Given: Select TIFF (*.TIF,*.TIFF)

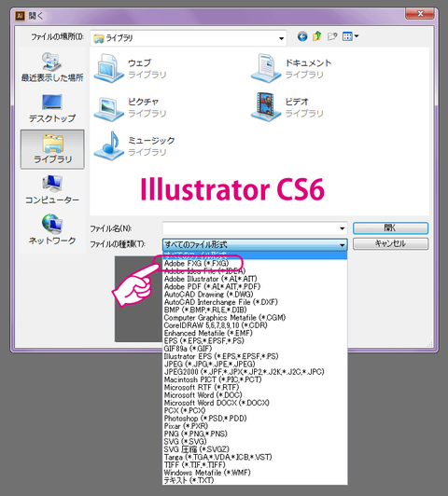Looking at the screenshot, I should [255, 464].
